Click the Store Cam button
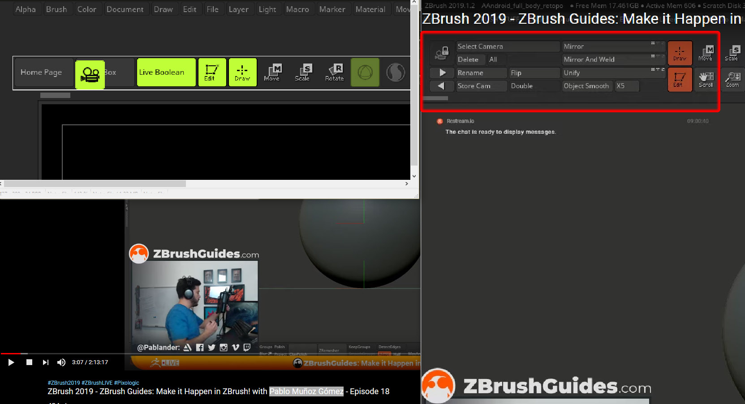The width and height of the screenshot is (745, 404). (x=481, y=86)
